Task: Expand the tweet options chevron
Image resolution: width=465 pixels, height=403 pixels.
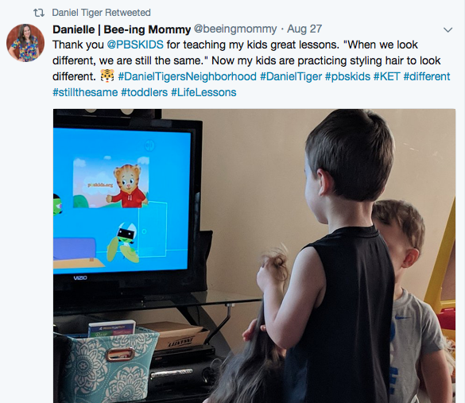Action: (448, 29)
